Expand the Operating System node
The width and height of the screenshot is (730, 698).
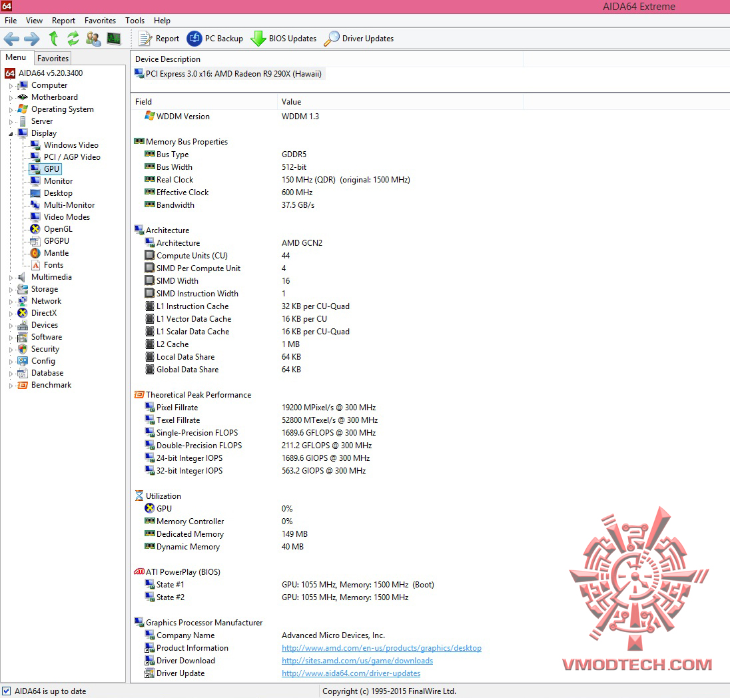click(x=11, y=110)
